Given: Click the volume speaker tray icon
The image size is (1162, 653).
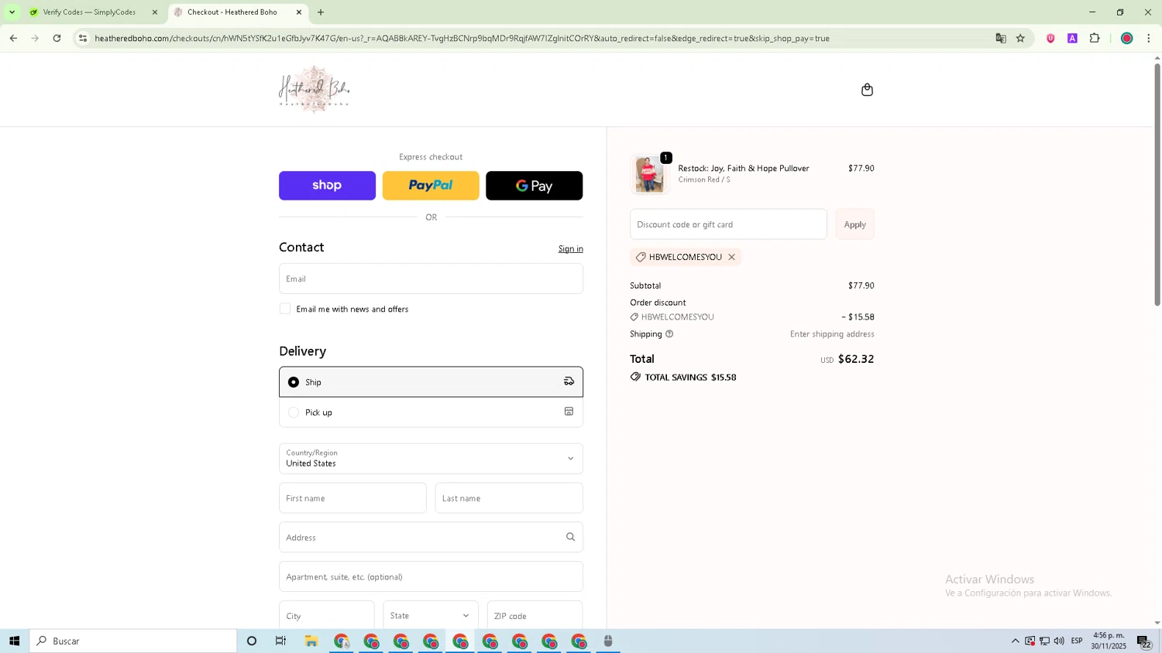Looking at the screenshot, I should pos(1059,641).
